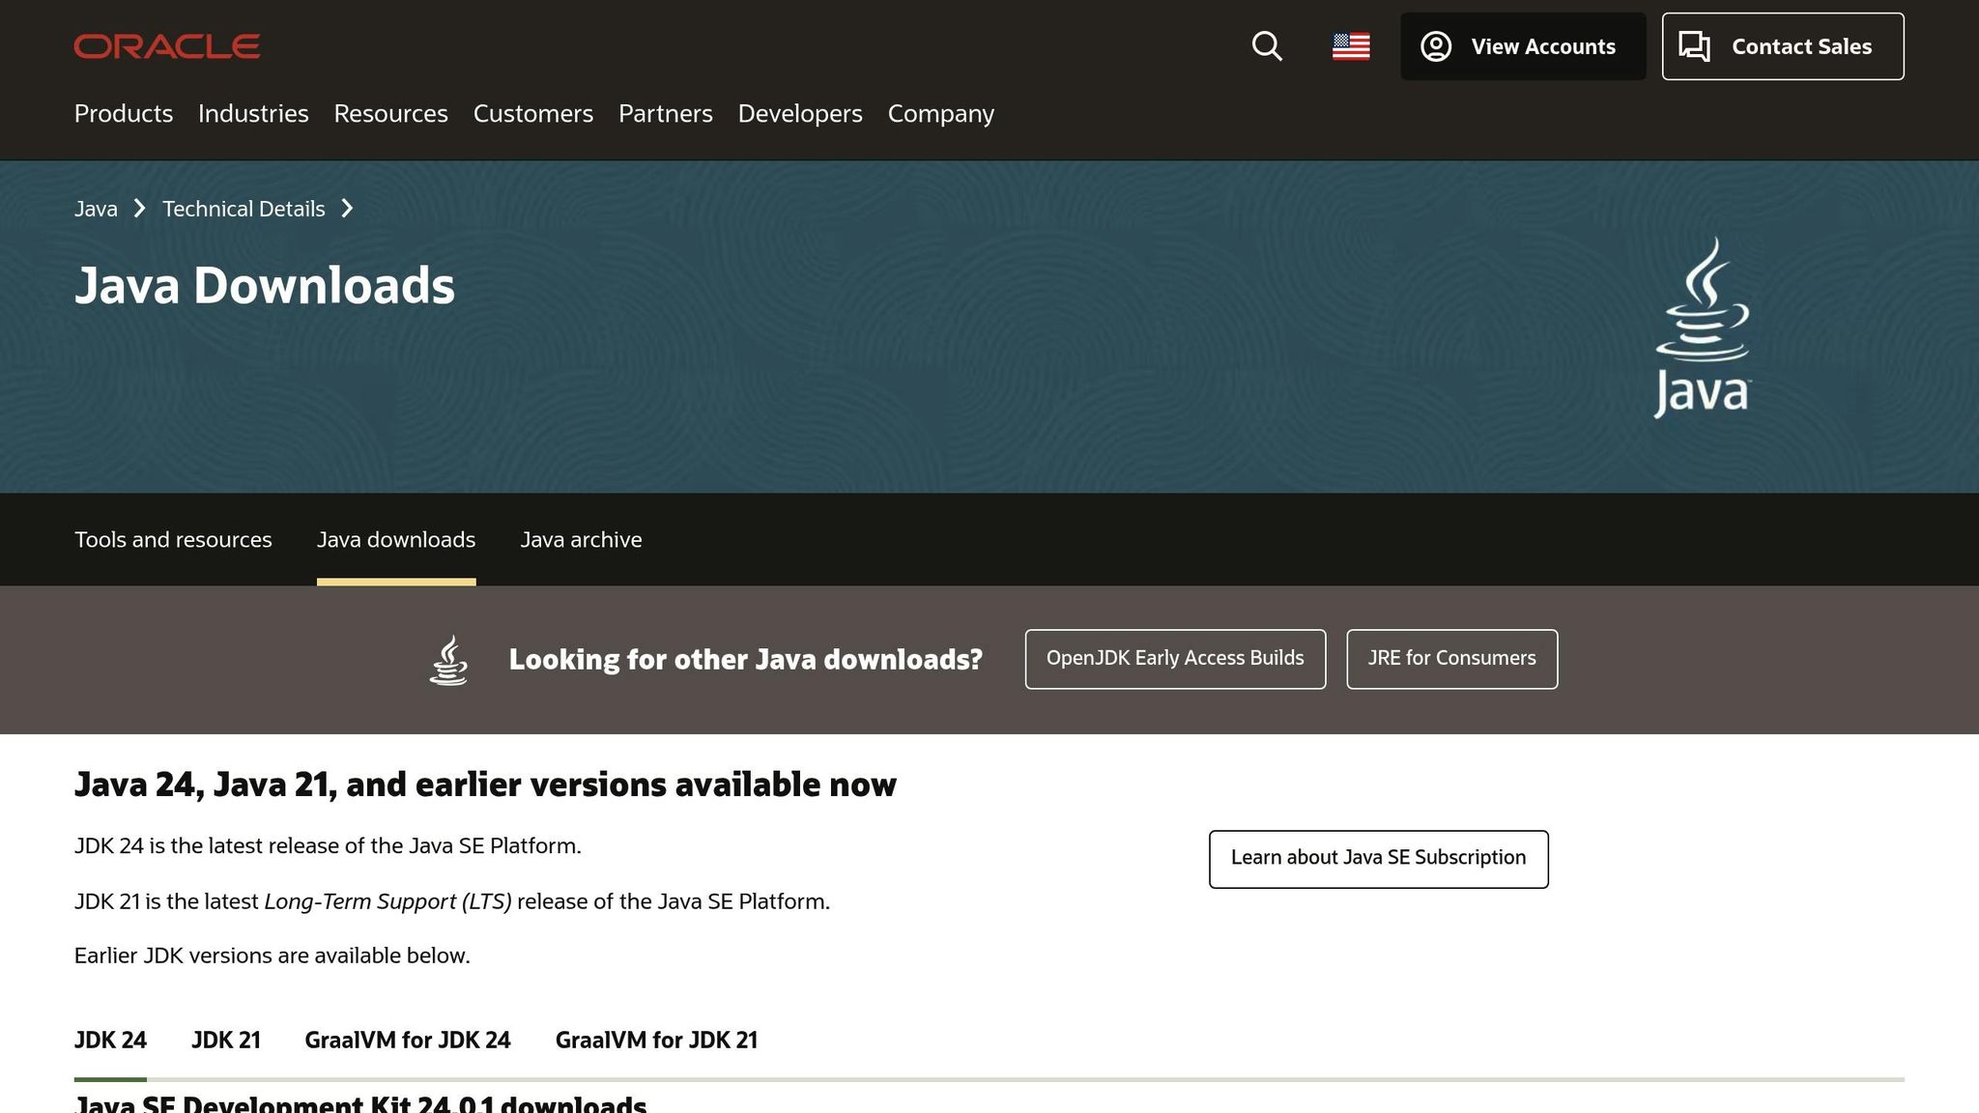
Task: Click the user account icon in View Accounts
Action: pos(1436,46)
